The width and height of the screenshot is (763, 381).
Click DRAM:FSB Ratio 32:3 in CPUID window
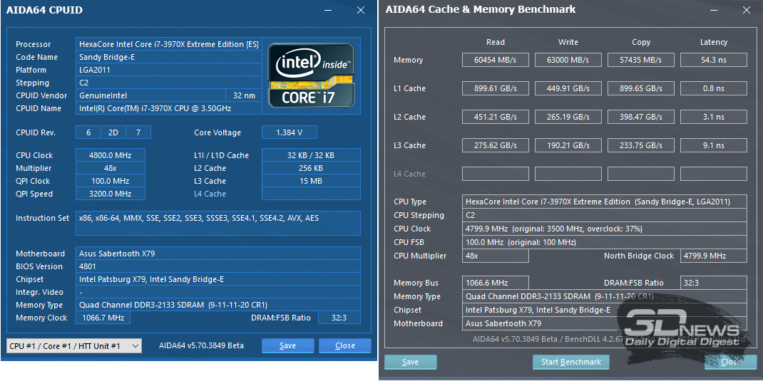339,318
